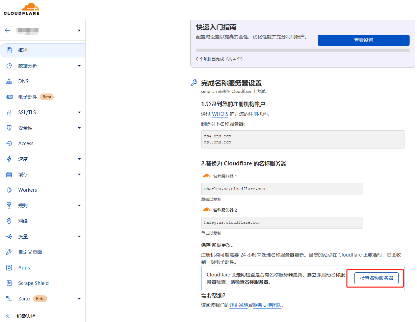Viewport: 417px width, 322px height.
Task: Click the 网络 location pin icon
Action: (x=9, y=221)
